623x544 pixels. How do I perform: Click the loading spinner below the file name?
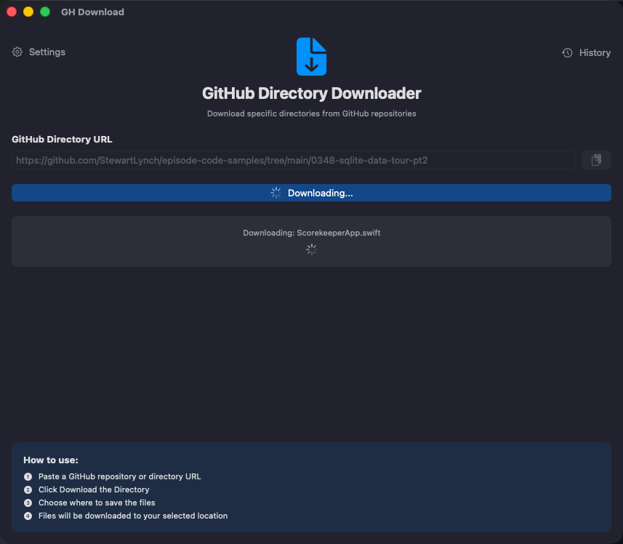[x=311, y=249]
